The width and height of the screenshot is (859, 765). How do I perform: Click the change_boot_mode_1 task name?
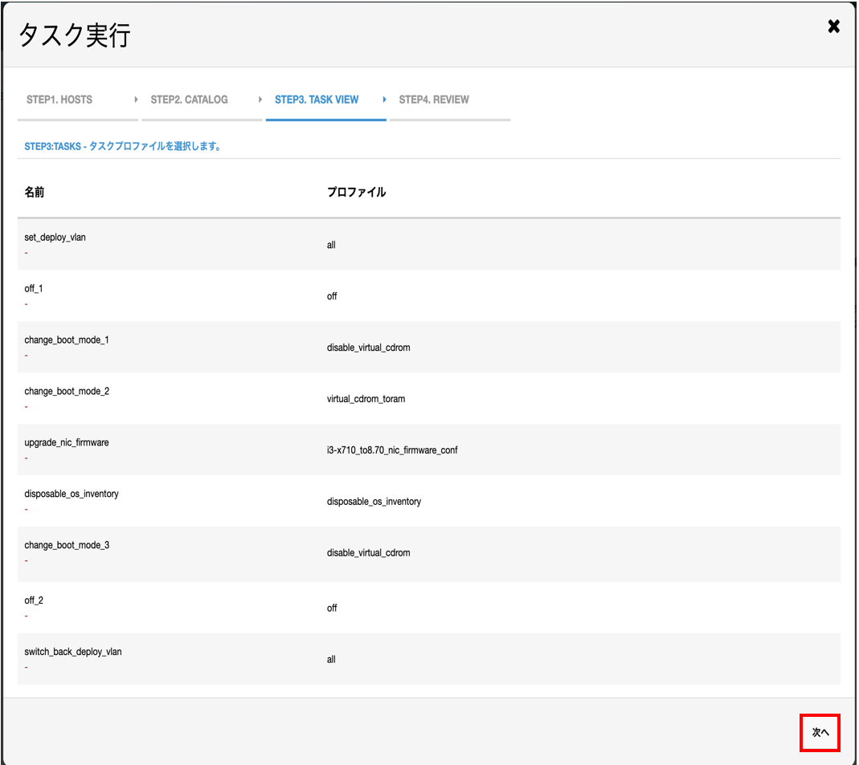(x=67, y=340)
